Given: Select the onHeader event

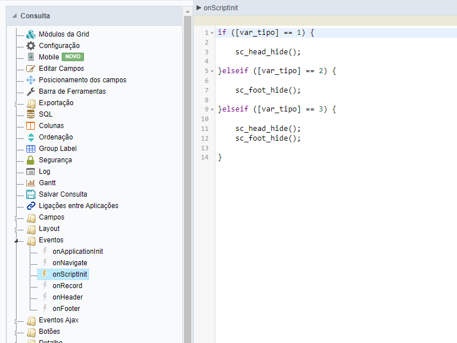Looking at the screenshot, I should click(67, 297).
